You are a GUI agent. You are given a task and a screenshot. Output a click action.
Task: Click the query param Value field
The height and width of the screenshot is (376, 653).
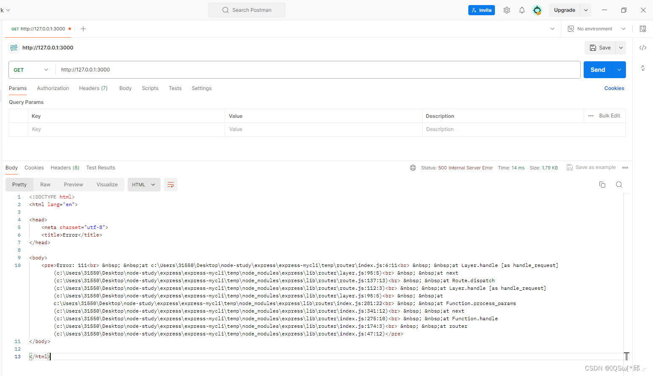click(x=323, y=129)
